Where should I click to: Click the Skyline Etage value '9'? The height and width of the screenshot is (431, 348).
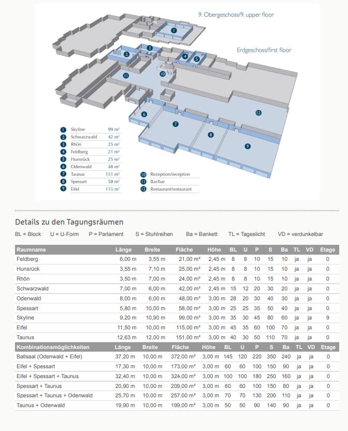pyautogui.click(x=328, y=318)
